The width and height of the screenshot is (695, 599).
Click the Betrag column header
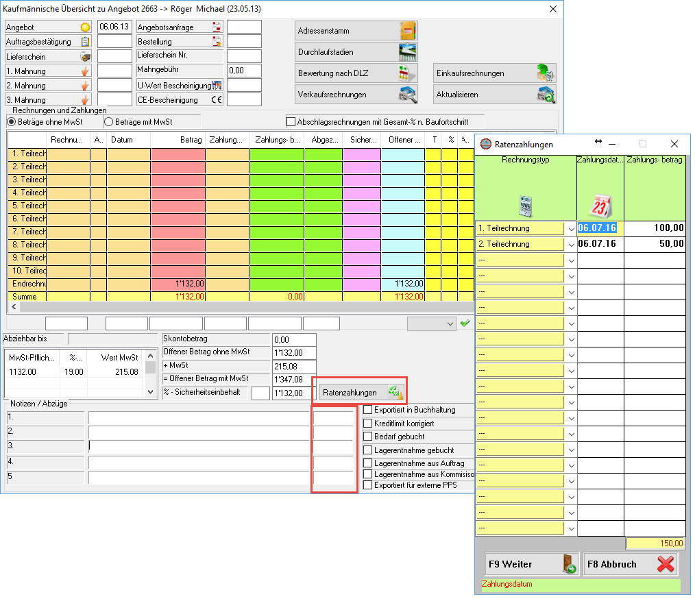point(178,140)
